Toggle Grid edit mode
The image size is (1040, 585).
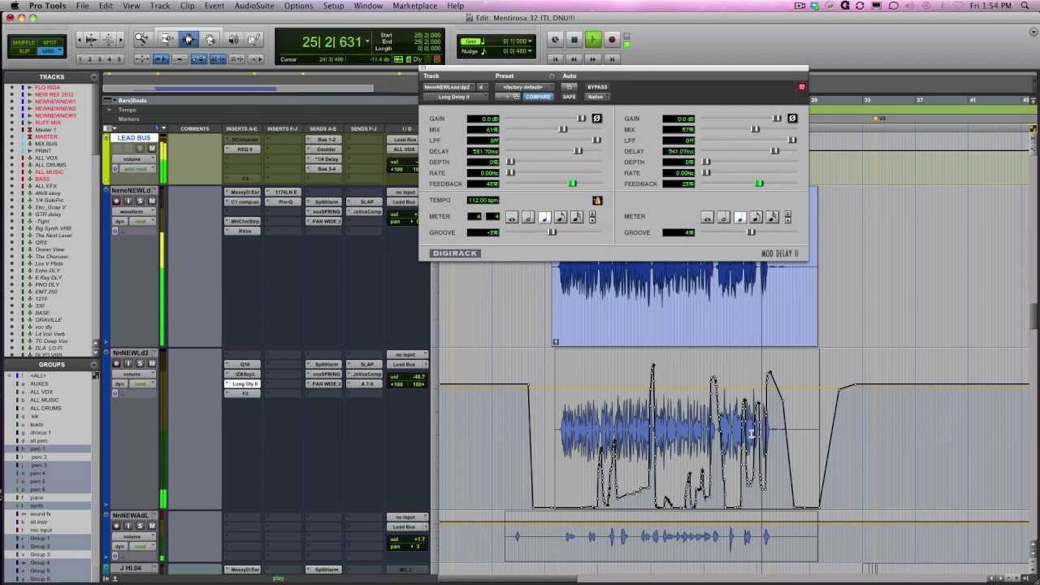50,51
